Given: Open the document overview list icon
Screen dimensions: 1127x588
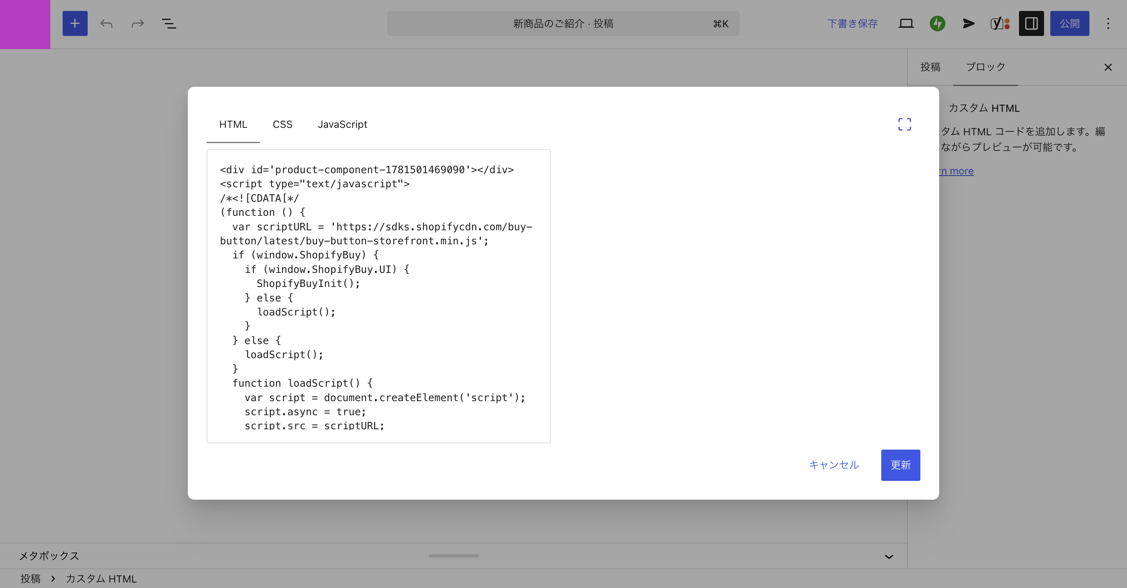Looking at the screenshot, I should pos(169,23).
